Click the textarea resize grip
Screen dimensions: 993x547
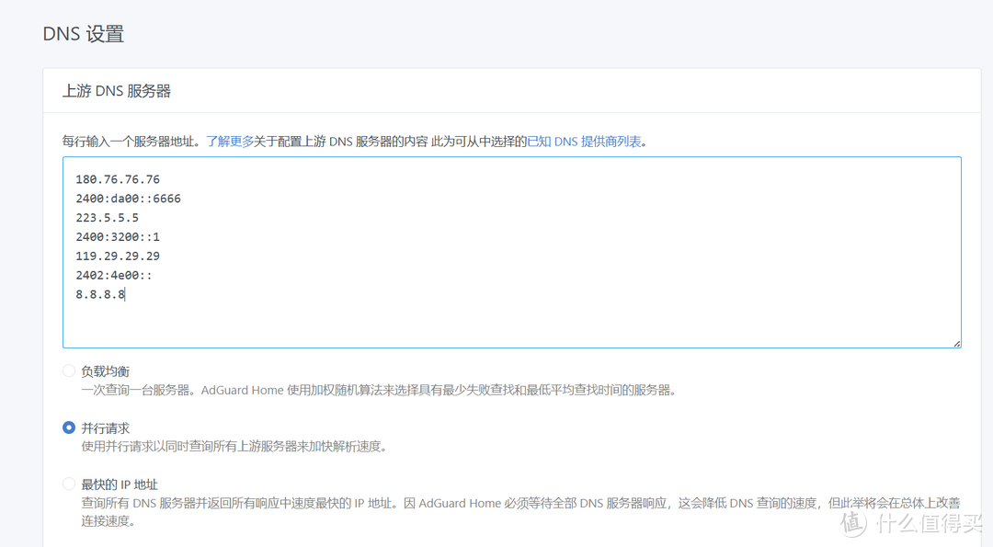[956, 345]
